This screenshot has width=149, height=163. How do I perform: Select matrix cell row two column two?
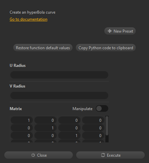click(x=46, y=128)
